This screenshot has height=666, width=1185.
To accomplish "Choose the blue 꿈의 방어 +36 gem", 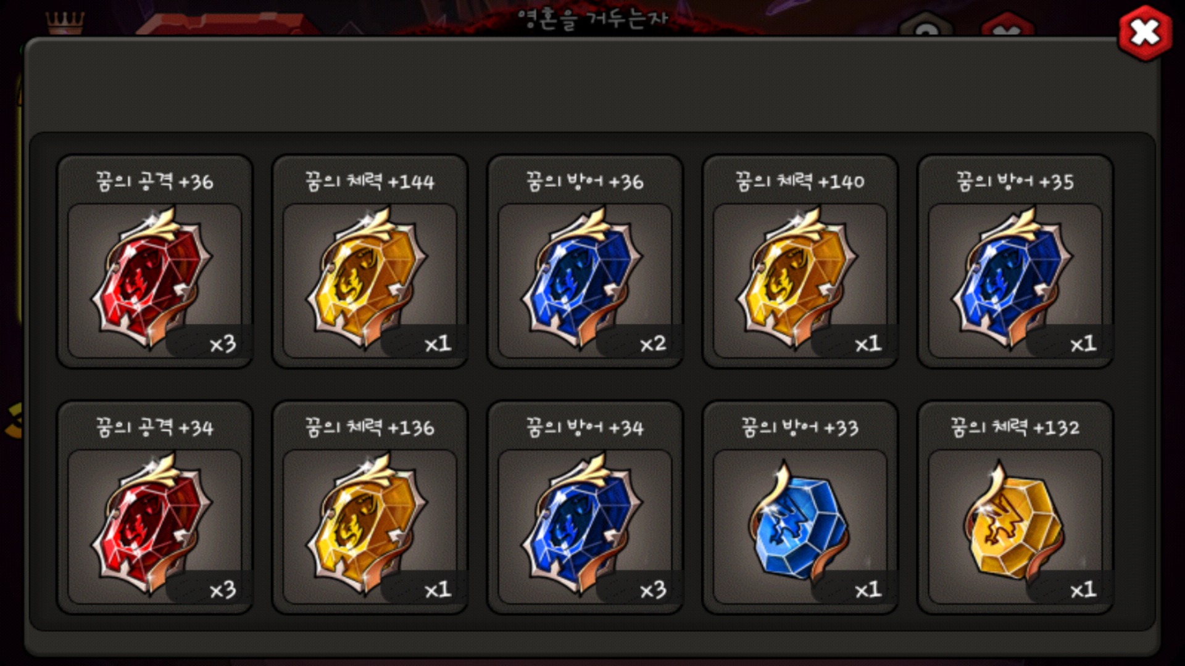I will click(583, 279).
